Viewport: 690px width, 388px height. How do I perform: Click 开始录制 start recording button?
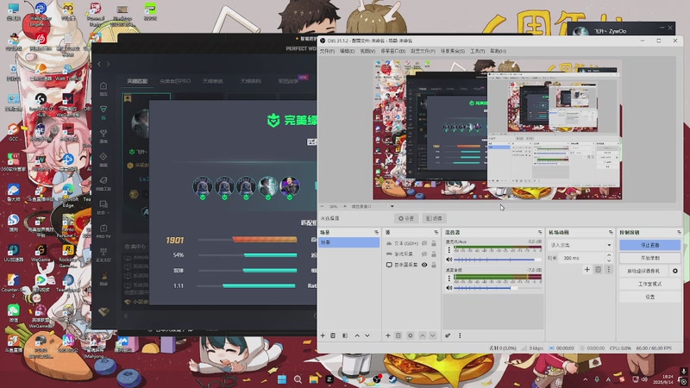point(649,258)
